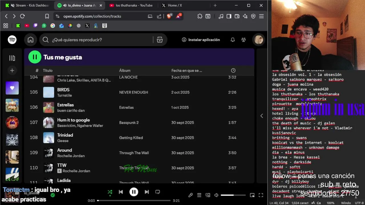Open the YouTube bookmark icon
Image resolution: width=365 pixels, height=205 pixels.
[27, 26]
